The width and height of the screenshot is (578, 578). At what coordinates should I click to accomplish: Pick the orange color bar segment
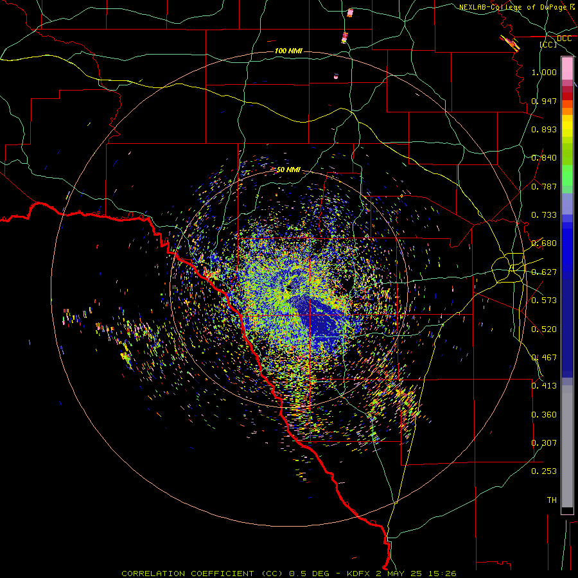(x=567, y=111)
